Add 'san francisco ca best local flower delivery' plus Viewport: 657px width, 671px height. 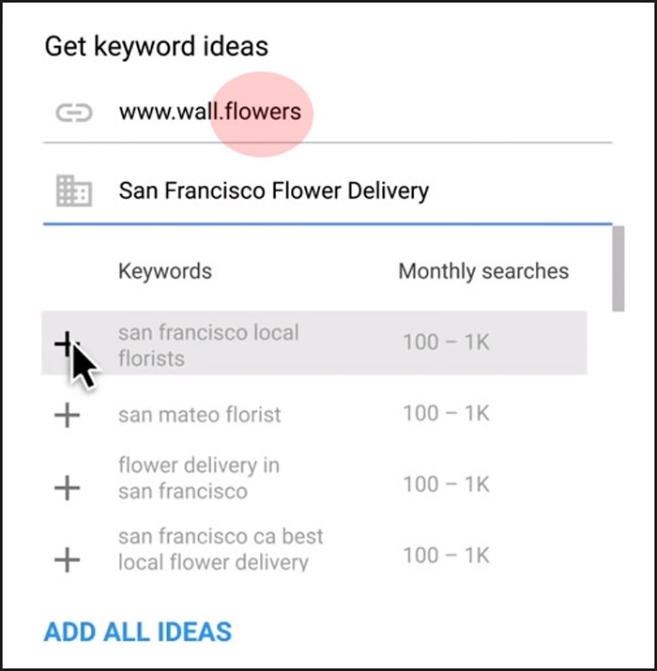pos(68,559)
